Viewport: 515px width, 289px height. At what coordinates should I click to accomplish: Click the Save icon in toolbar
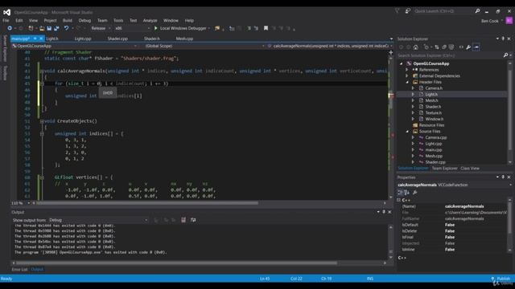click(49, 29)
